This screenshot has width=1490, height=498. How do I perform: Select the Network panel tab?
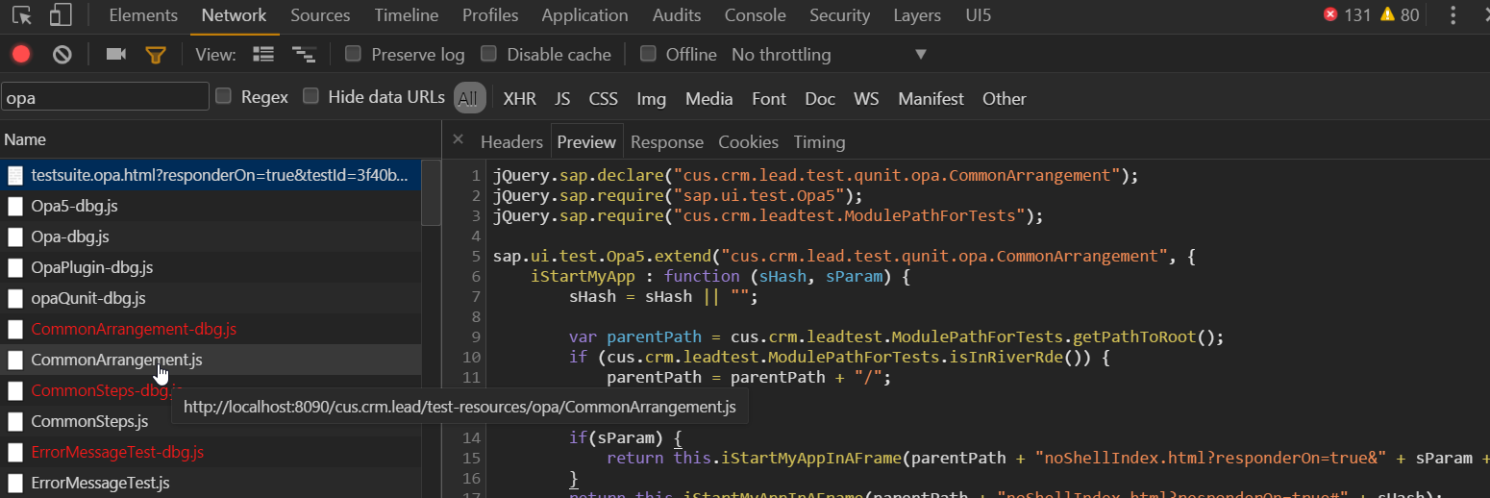click(x=235, y=15)
